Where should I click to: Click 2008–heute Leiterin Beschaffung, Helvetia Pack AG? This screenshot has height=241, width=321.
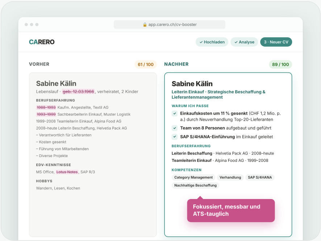(x=82, y=128)
